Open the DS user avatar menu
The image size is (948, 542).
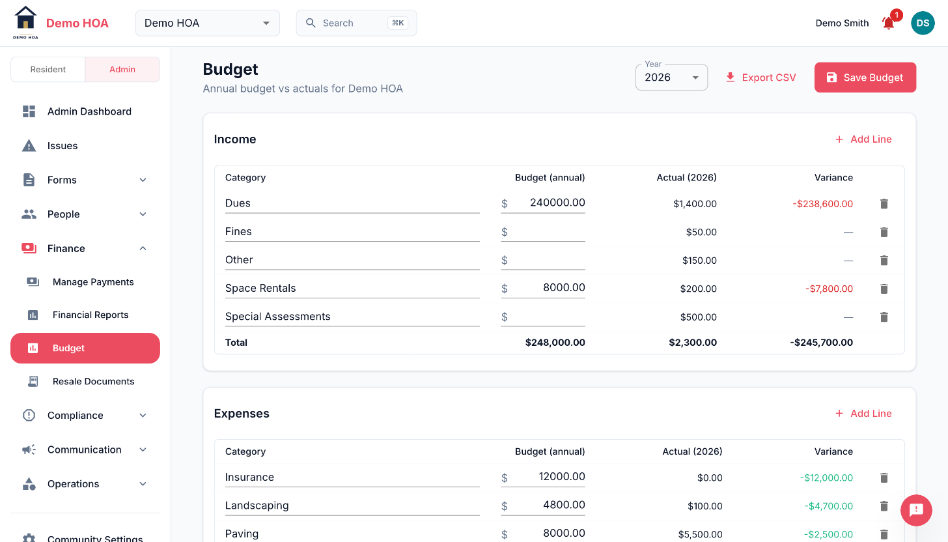[x=923, y=23]
